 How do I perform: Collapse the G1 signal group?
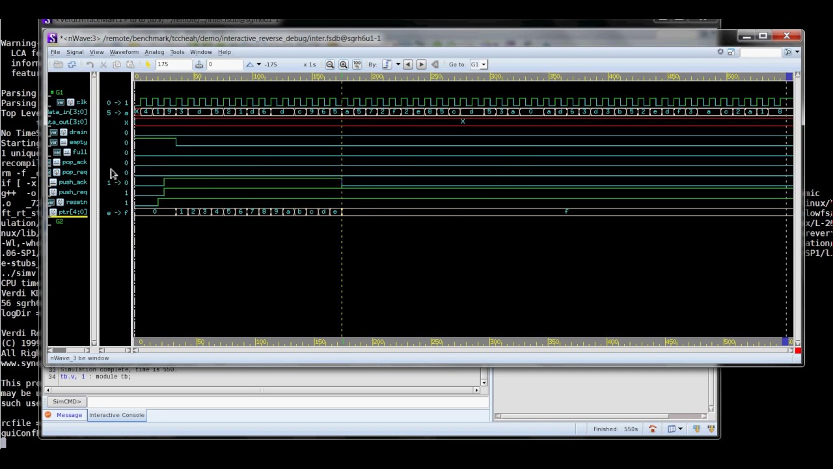coord(51,92)
